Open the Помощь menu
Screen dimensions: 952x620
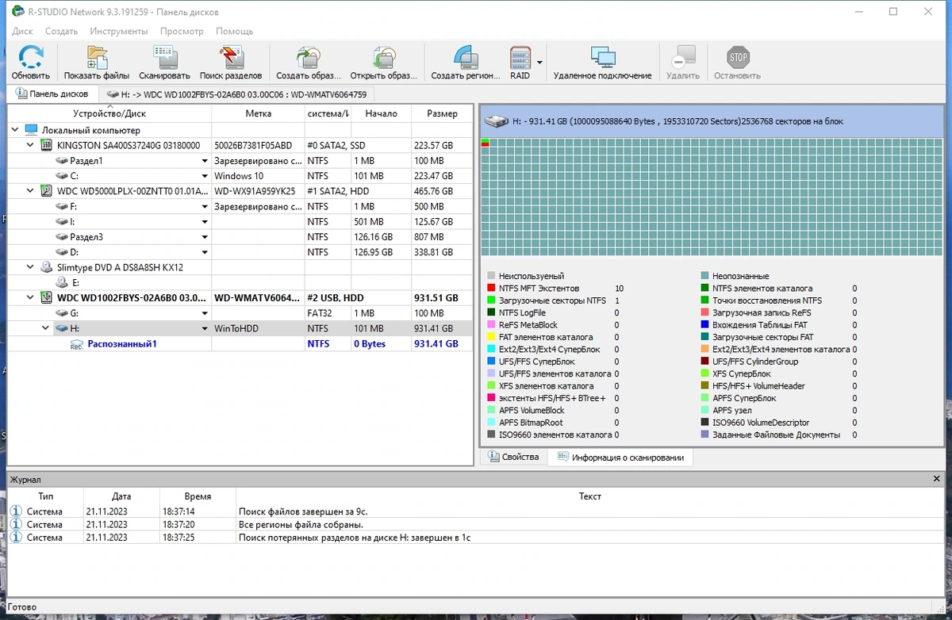235,31
